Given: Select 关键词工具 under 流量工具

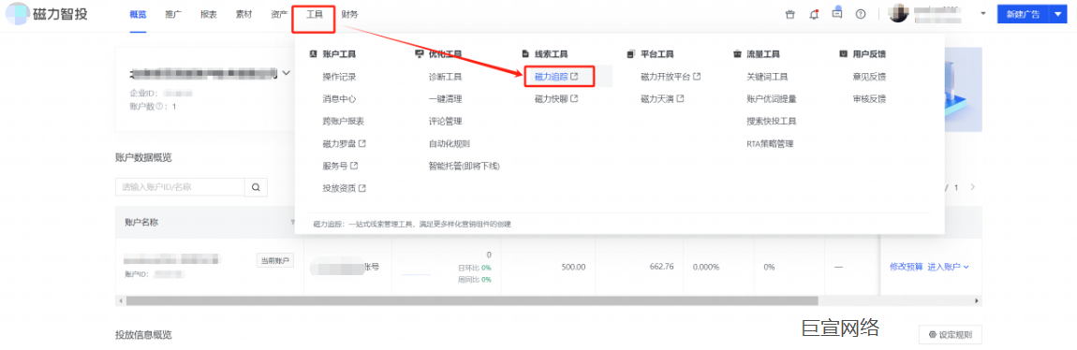Looking at the screenshot, I should point(767,77).
